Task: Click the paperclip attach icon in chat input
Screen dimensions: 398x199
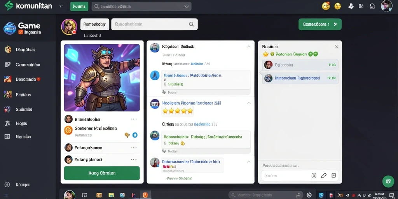Action: point(324,176)
